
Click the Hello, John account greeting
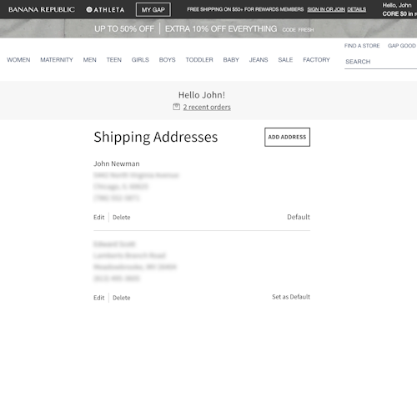(x=397, y=5)
